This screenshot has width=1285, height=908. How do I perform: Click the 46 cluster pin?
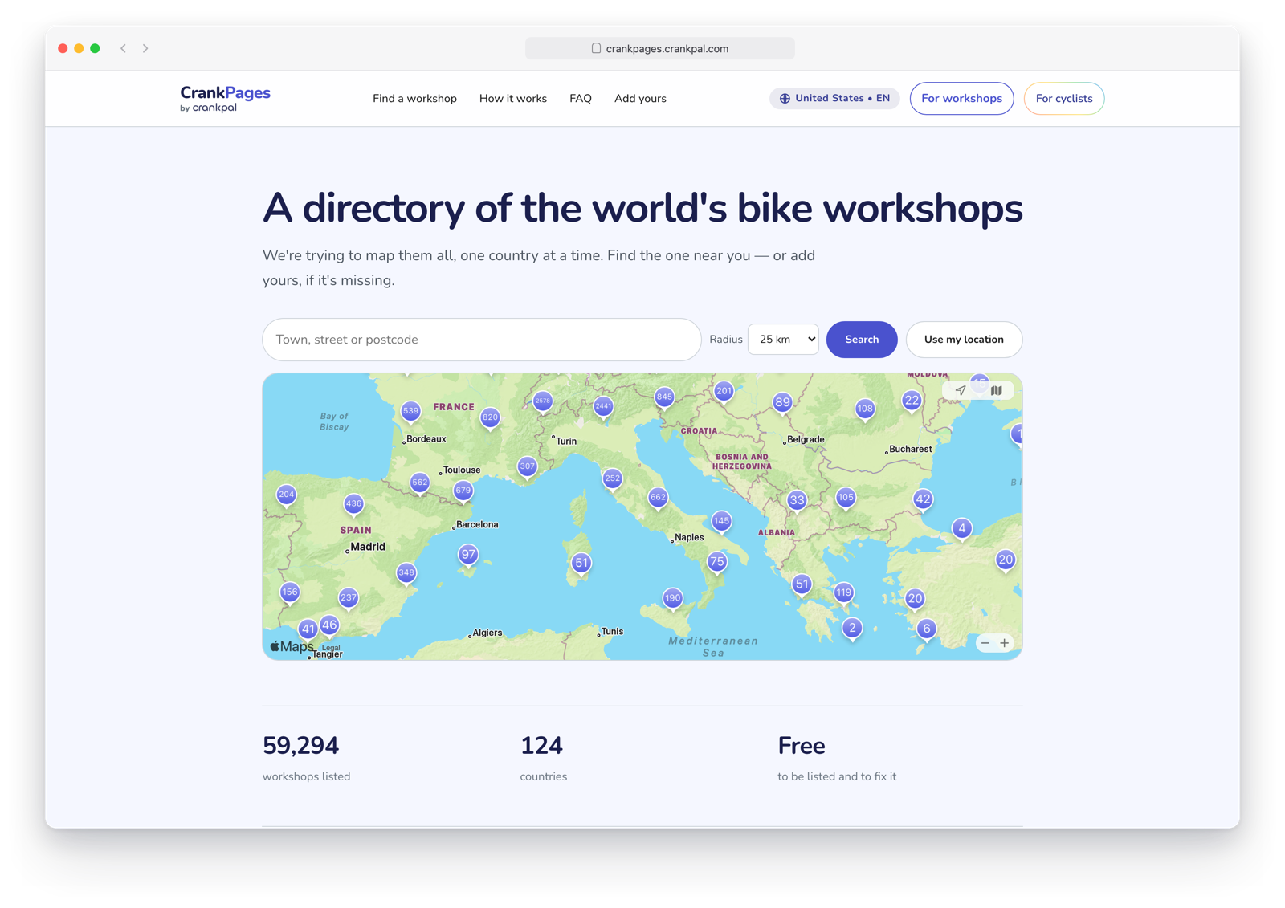click(329, 625)
